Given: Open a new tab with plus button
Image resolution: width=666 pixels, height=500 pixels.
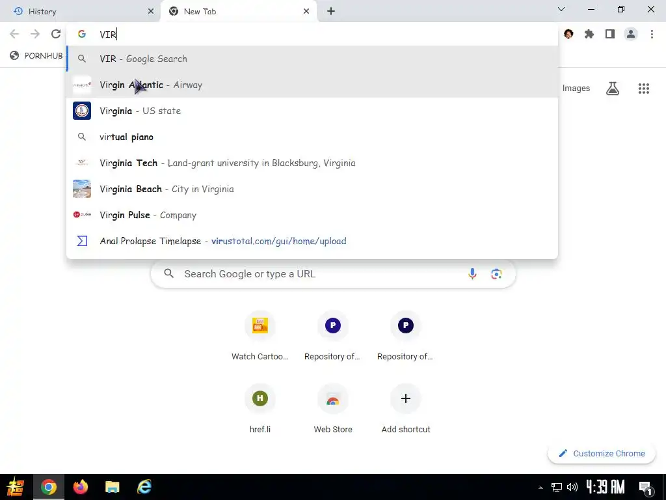Looking at the screenshot, I should click(331, 12).
